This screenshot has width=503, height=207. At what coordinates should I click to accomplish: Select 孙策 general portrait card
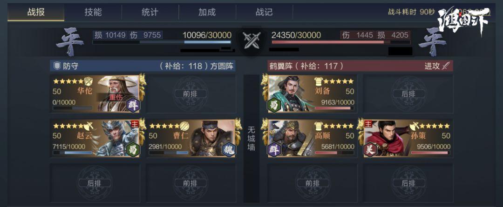(408, 138)
